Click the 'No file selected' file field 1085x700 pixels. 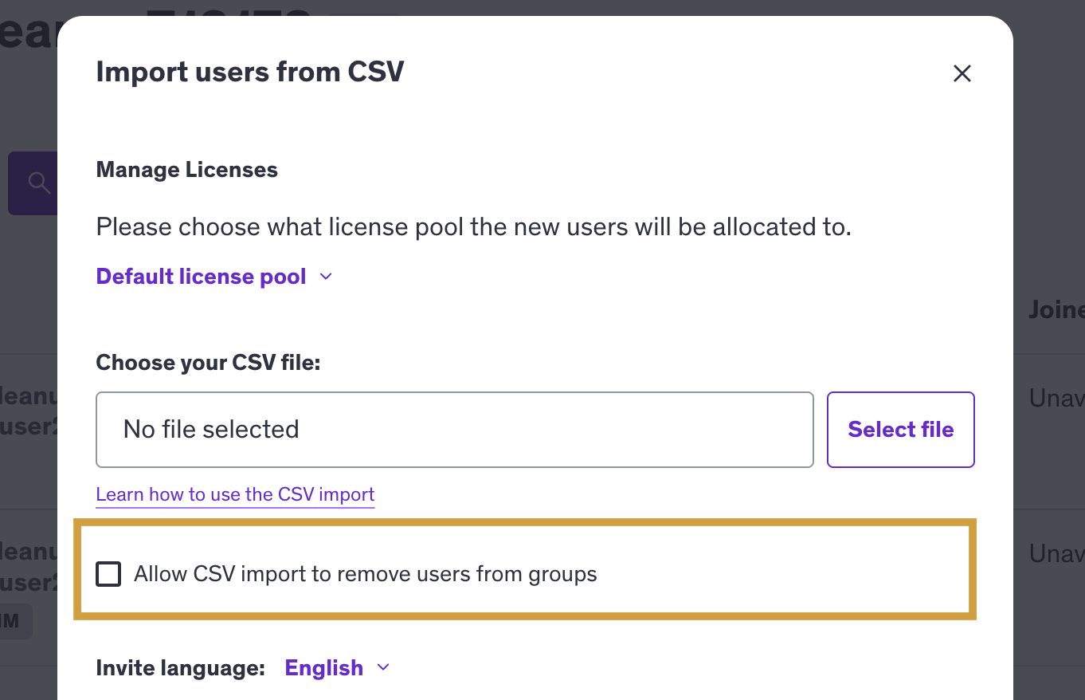[454, 430]
